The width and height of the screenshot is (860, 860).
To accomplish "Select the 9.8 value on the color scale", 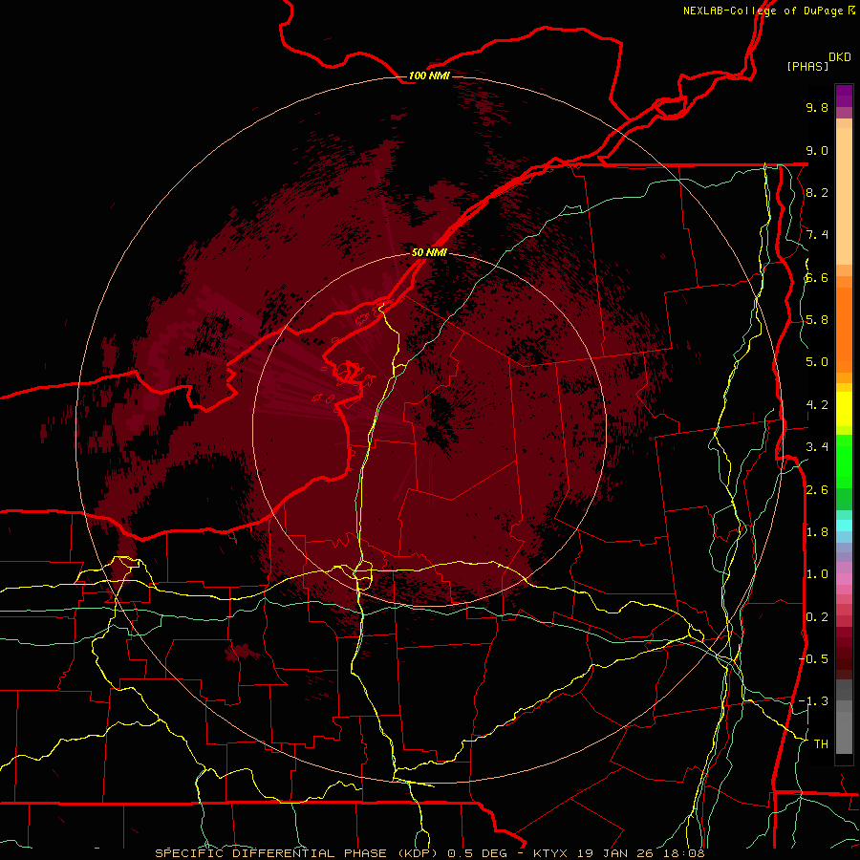I will [x=817, y=107].
